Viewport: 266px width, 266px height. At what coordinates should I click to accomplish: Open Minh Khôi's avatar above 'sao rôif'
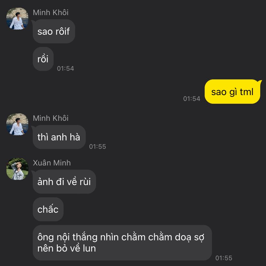tap(17, 19)
